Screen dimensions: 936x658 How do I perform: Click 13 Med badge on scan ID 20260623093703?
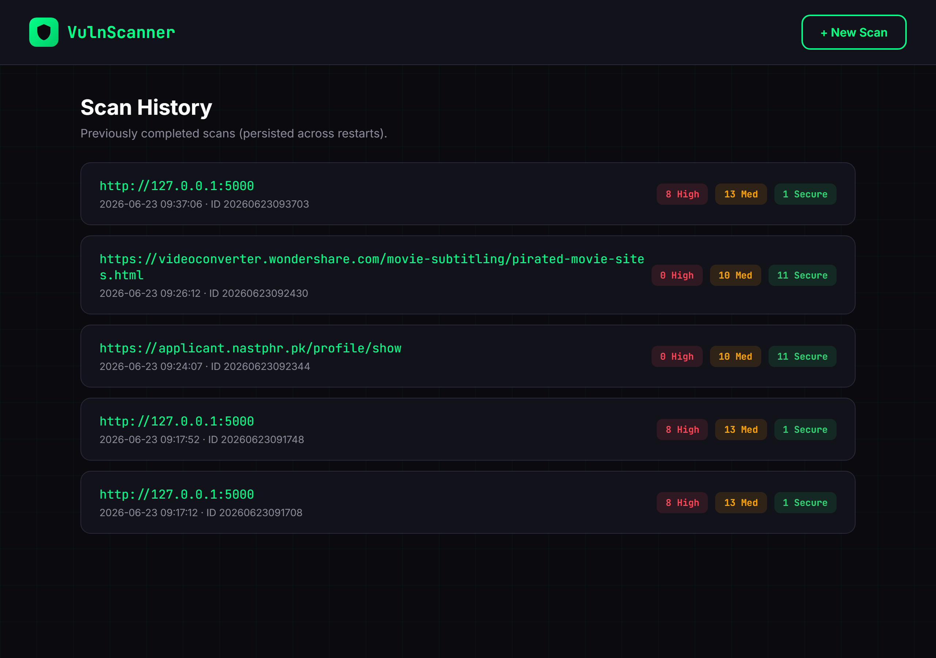[741, 194]
